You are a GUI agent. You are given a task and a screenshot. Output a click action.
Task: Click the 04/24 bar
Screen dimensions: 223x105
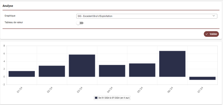[x=112, y=71]
